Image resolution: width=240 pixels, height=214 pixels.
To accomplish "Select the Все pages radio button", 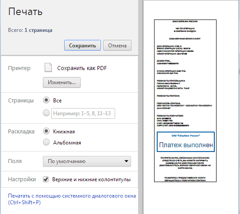I will pos(46,100).
